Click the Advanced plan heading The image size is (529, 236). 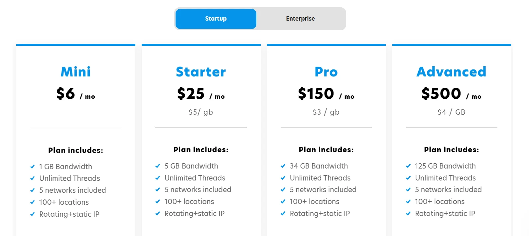point(451,72)
